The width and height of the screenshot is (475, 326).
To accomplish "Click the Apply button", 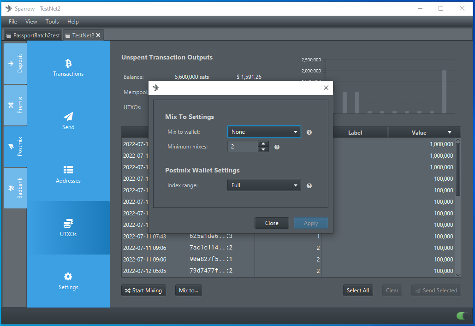I will 311,223.
